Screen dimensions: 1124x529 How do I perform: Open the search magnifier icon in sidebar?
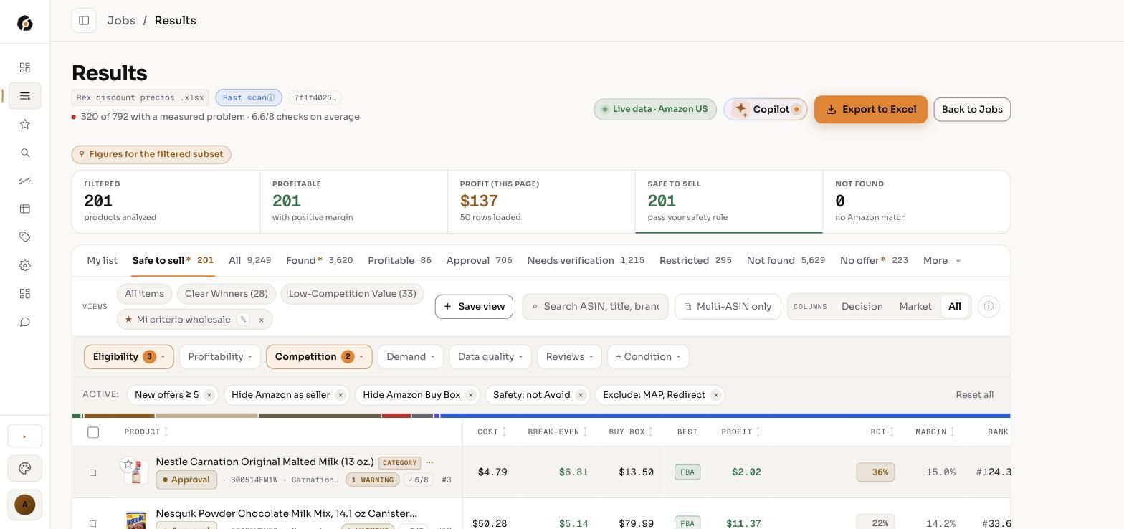coord(25,153)
